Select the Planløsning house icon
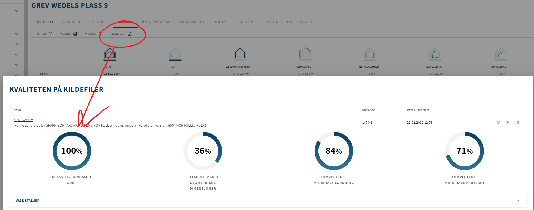534x210 pixels. tap(435, 53)
